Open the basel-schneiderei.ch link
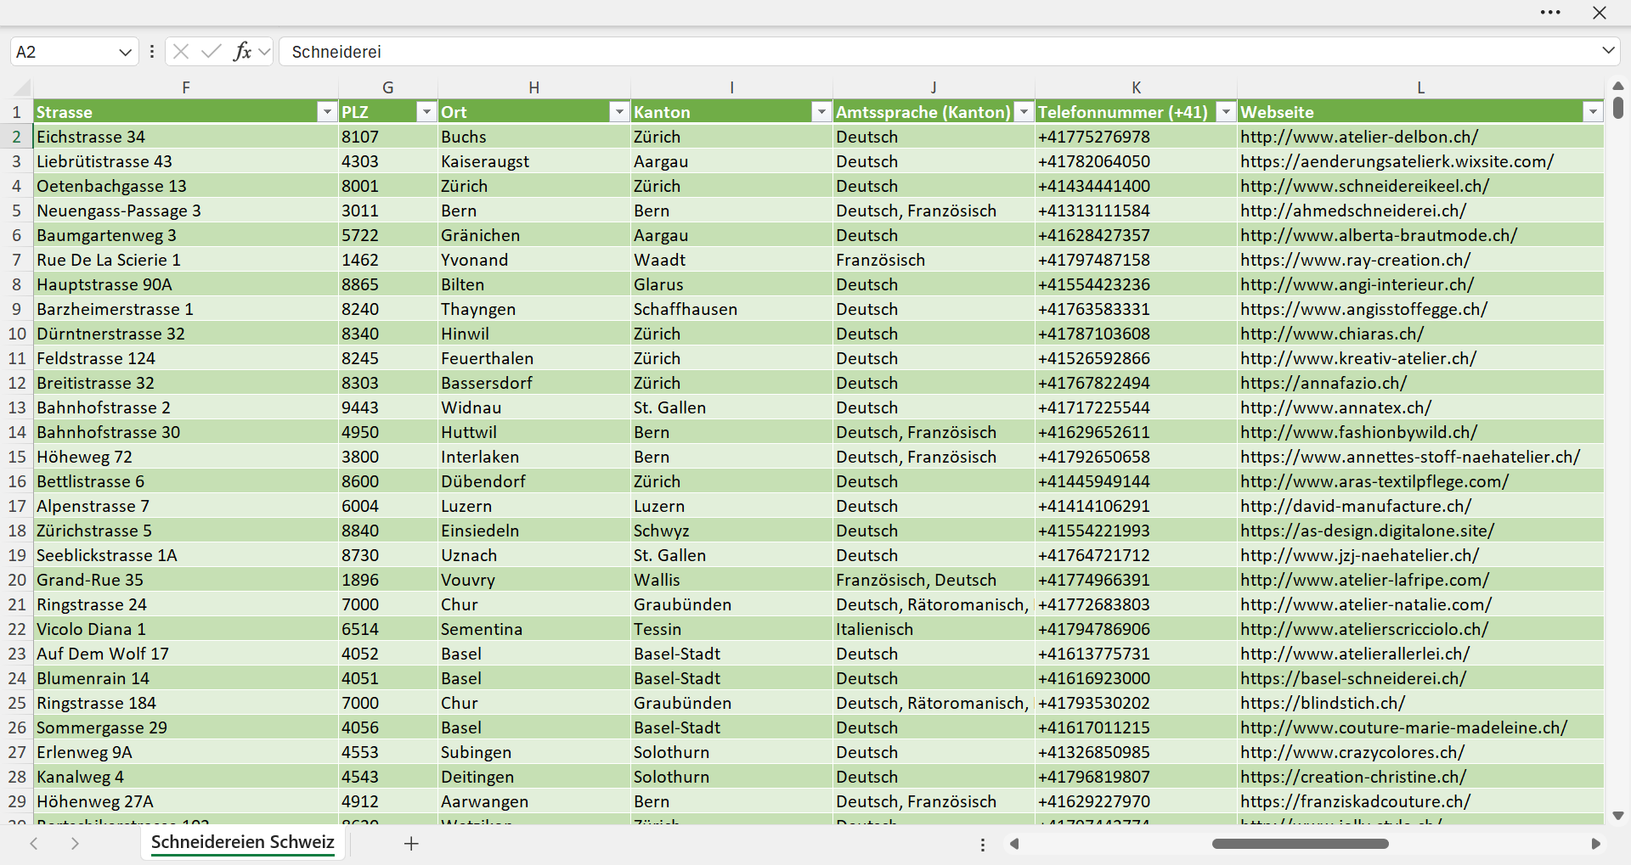 click(x=1353, y=678)
